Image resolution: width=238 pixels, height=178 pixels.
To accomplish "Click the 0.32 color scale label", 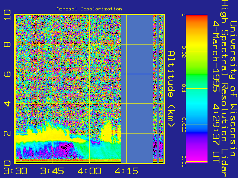I will tap(184, 52).
